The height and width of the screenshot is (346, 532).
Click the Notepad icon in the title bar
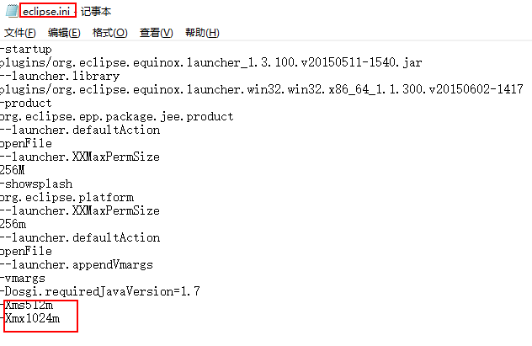click(x=12, y=11)
